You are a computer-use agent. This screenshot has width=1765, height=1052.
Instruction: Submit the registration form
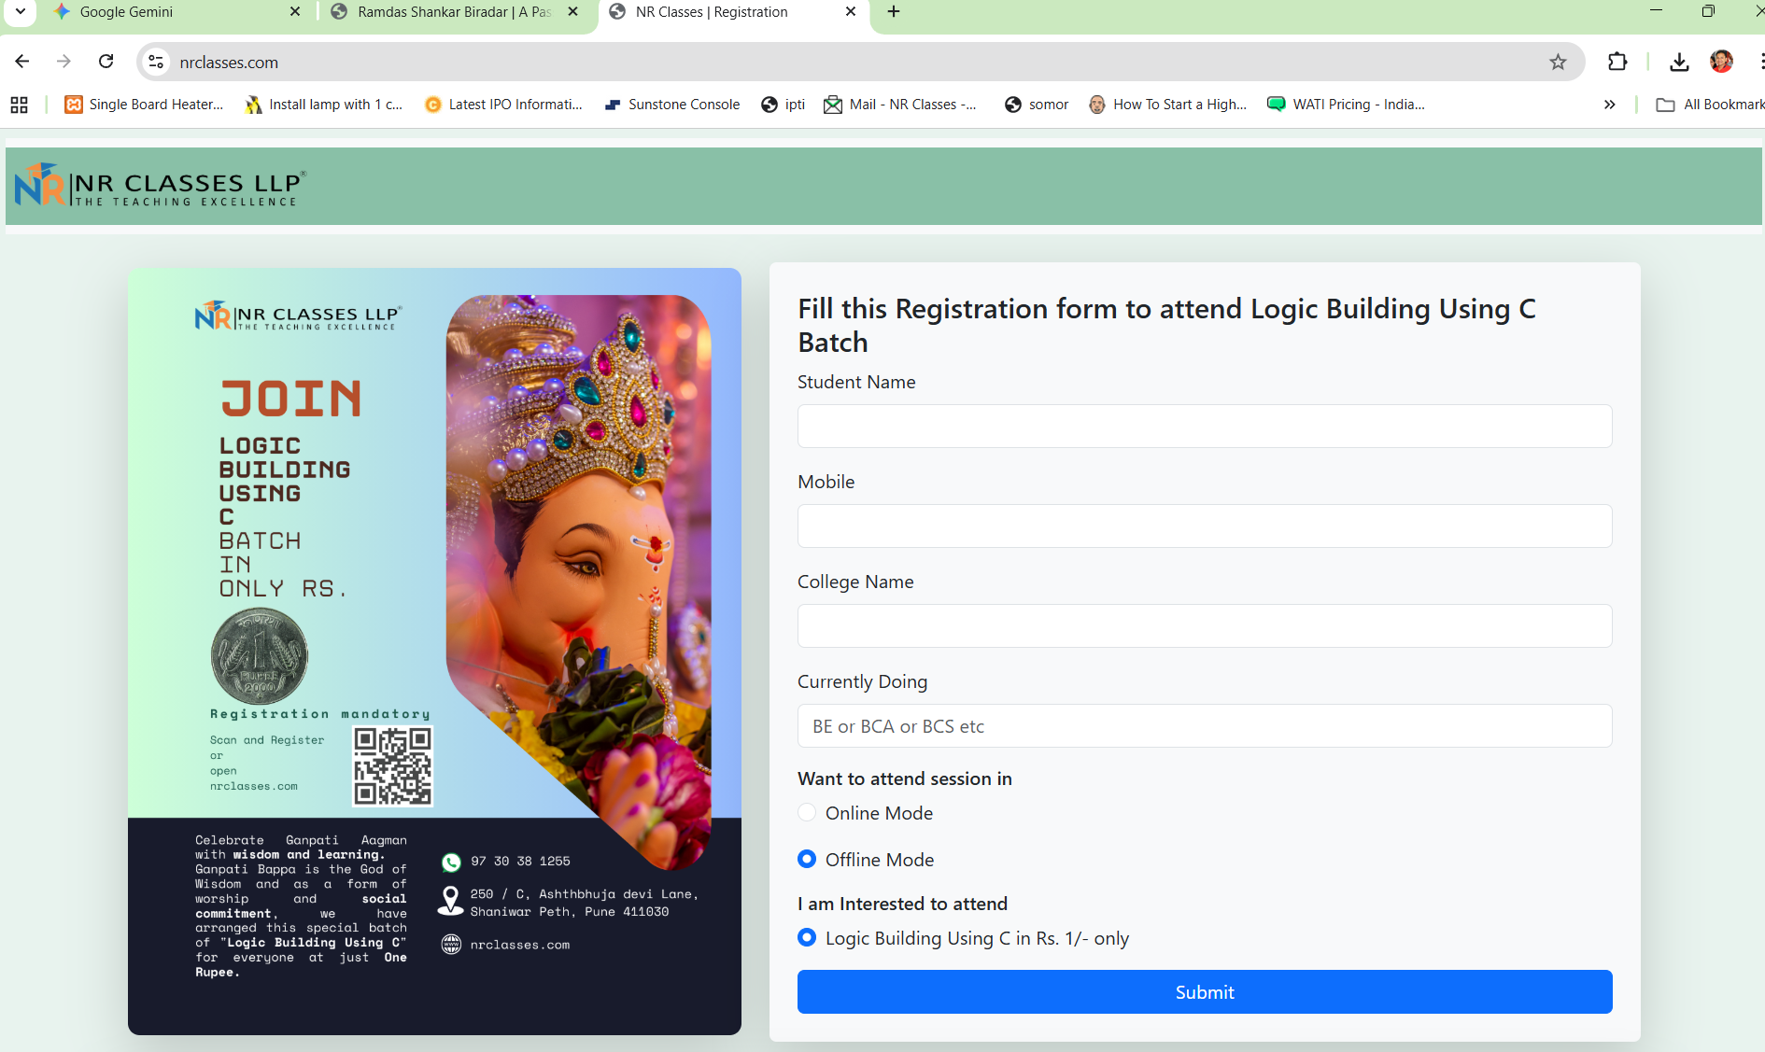tap(1204, 992)
